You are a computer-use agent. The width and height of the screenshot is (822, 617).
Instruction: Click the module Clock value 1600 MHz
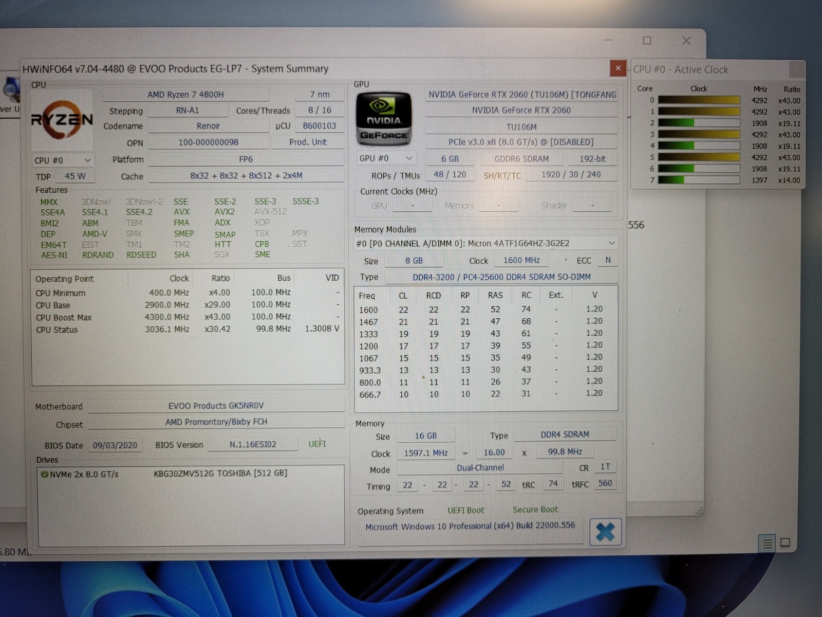(521, 260)
